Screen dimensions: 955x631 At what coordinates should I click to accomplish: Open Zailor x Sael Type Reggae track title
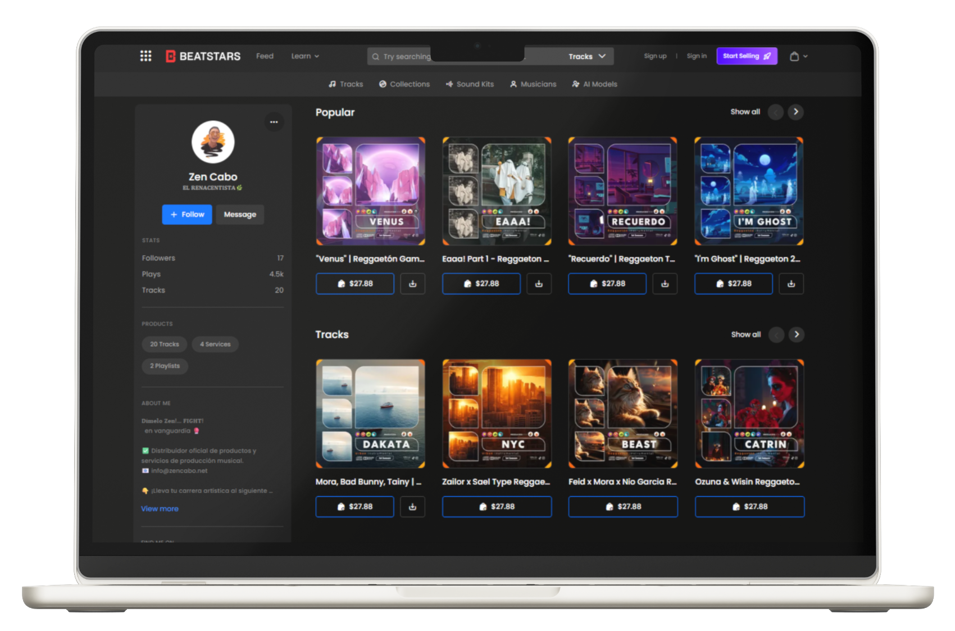[496, 482]
